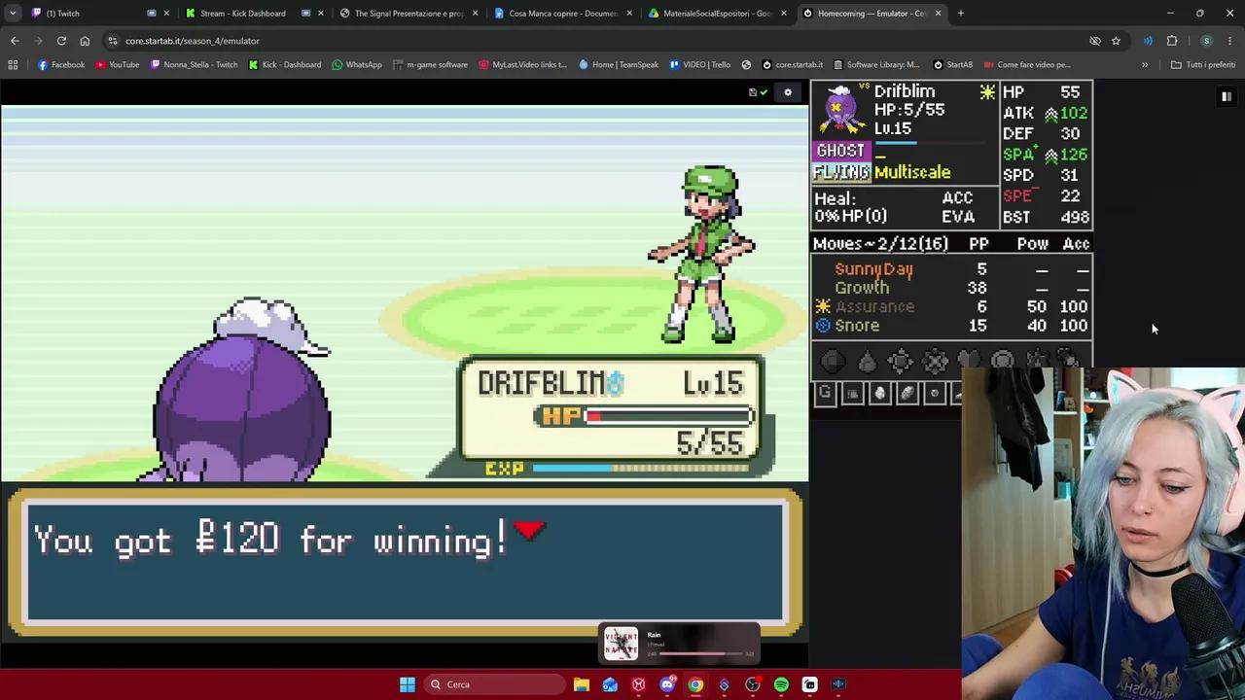Click the FLYING type badge
This screenshot has height=700, width=1245.
840,172
